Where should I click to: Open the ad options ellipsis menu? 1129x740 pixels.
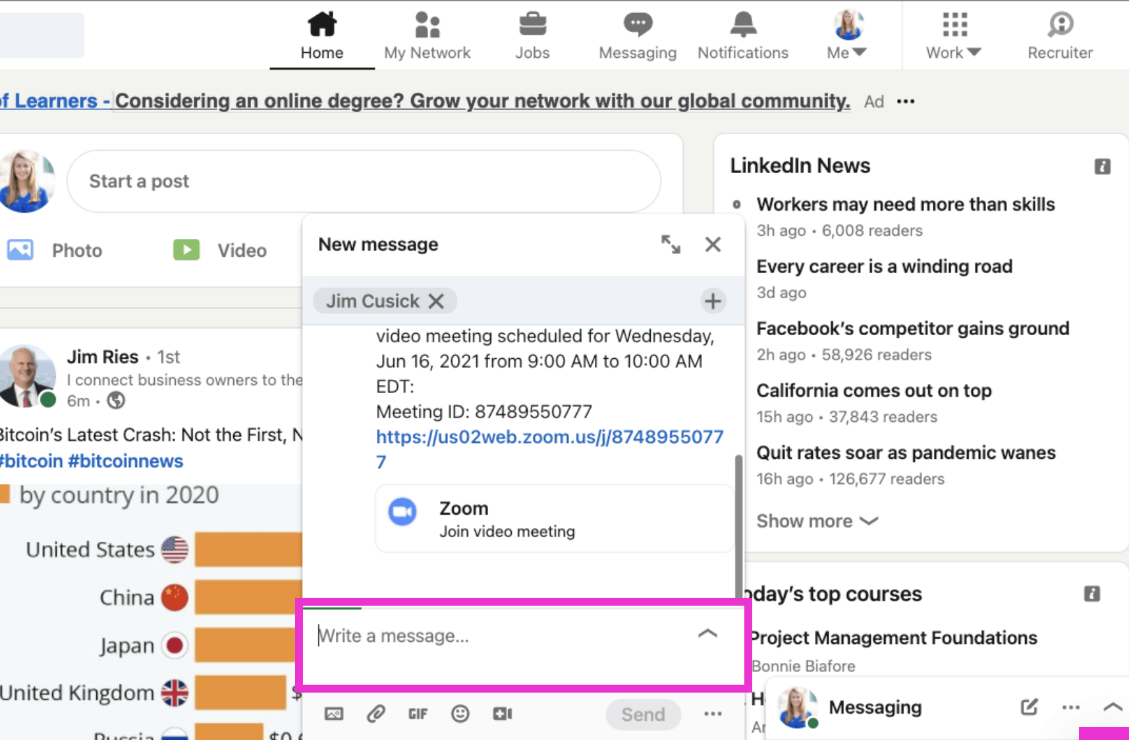(906, 101)
